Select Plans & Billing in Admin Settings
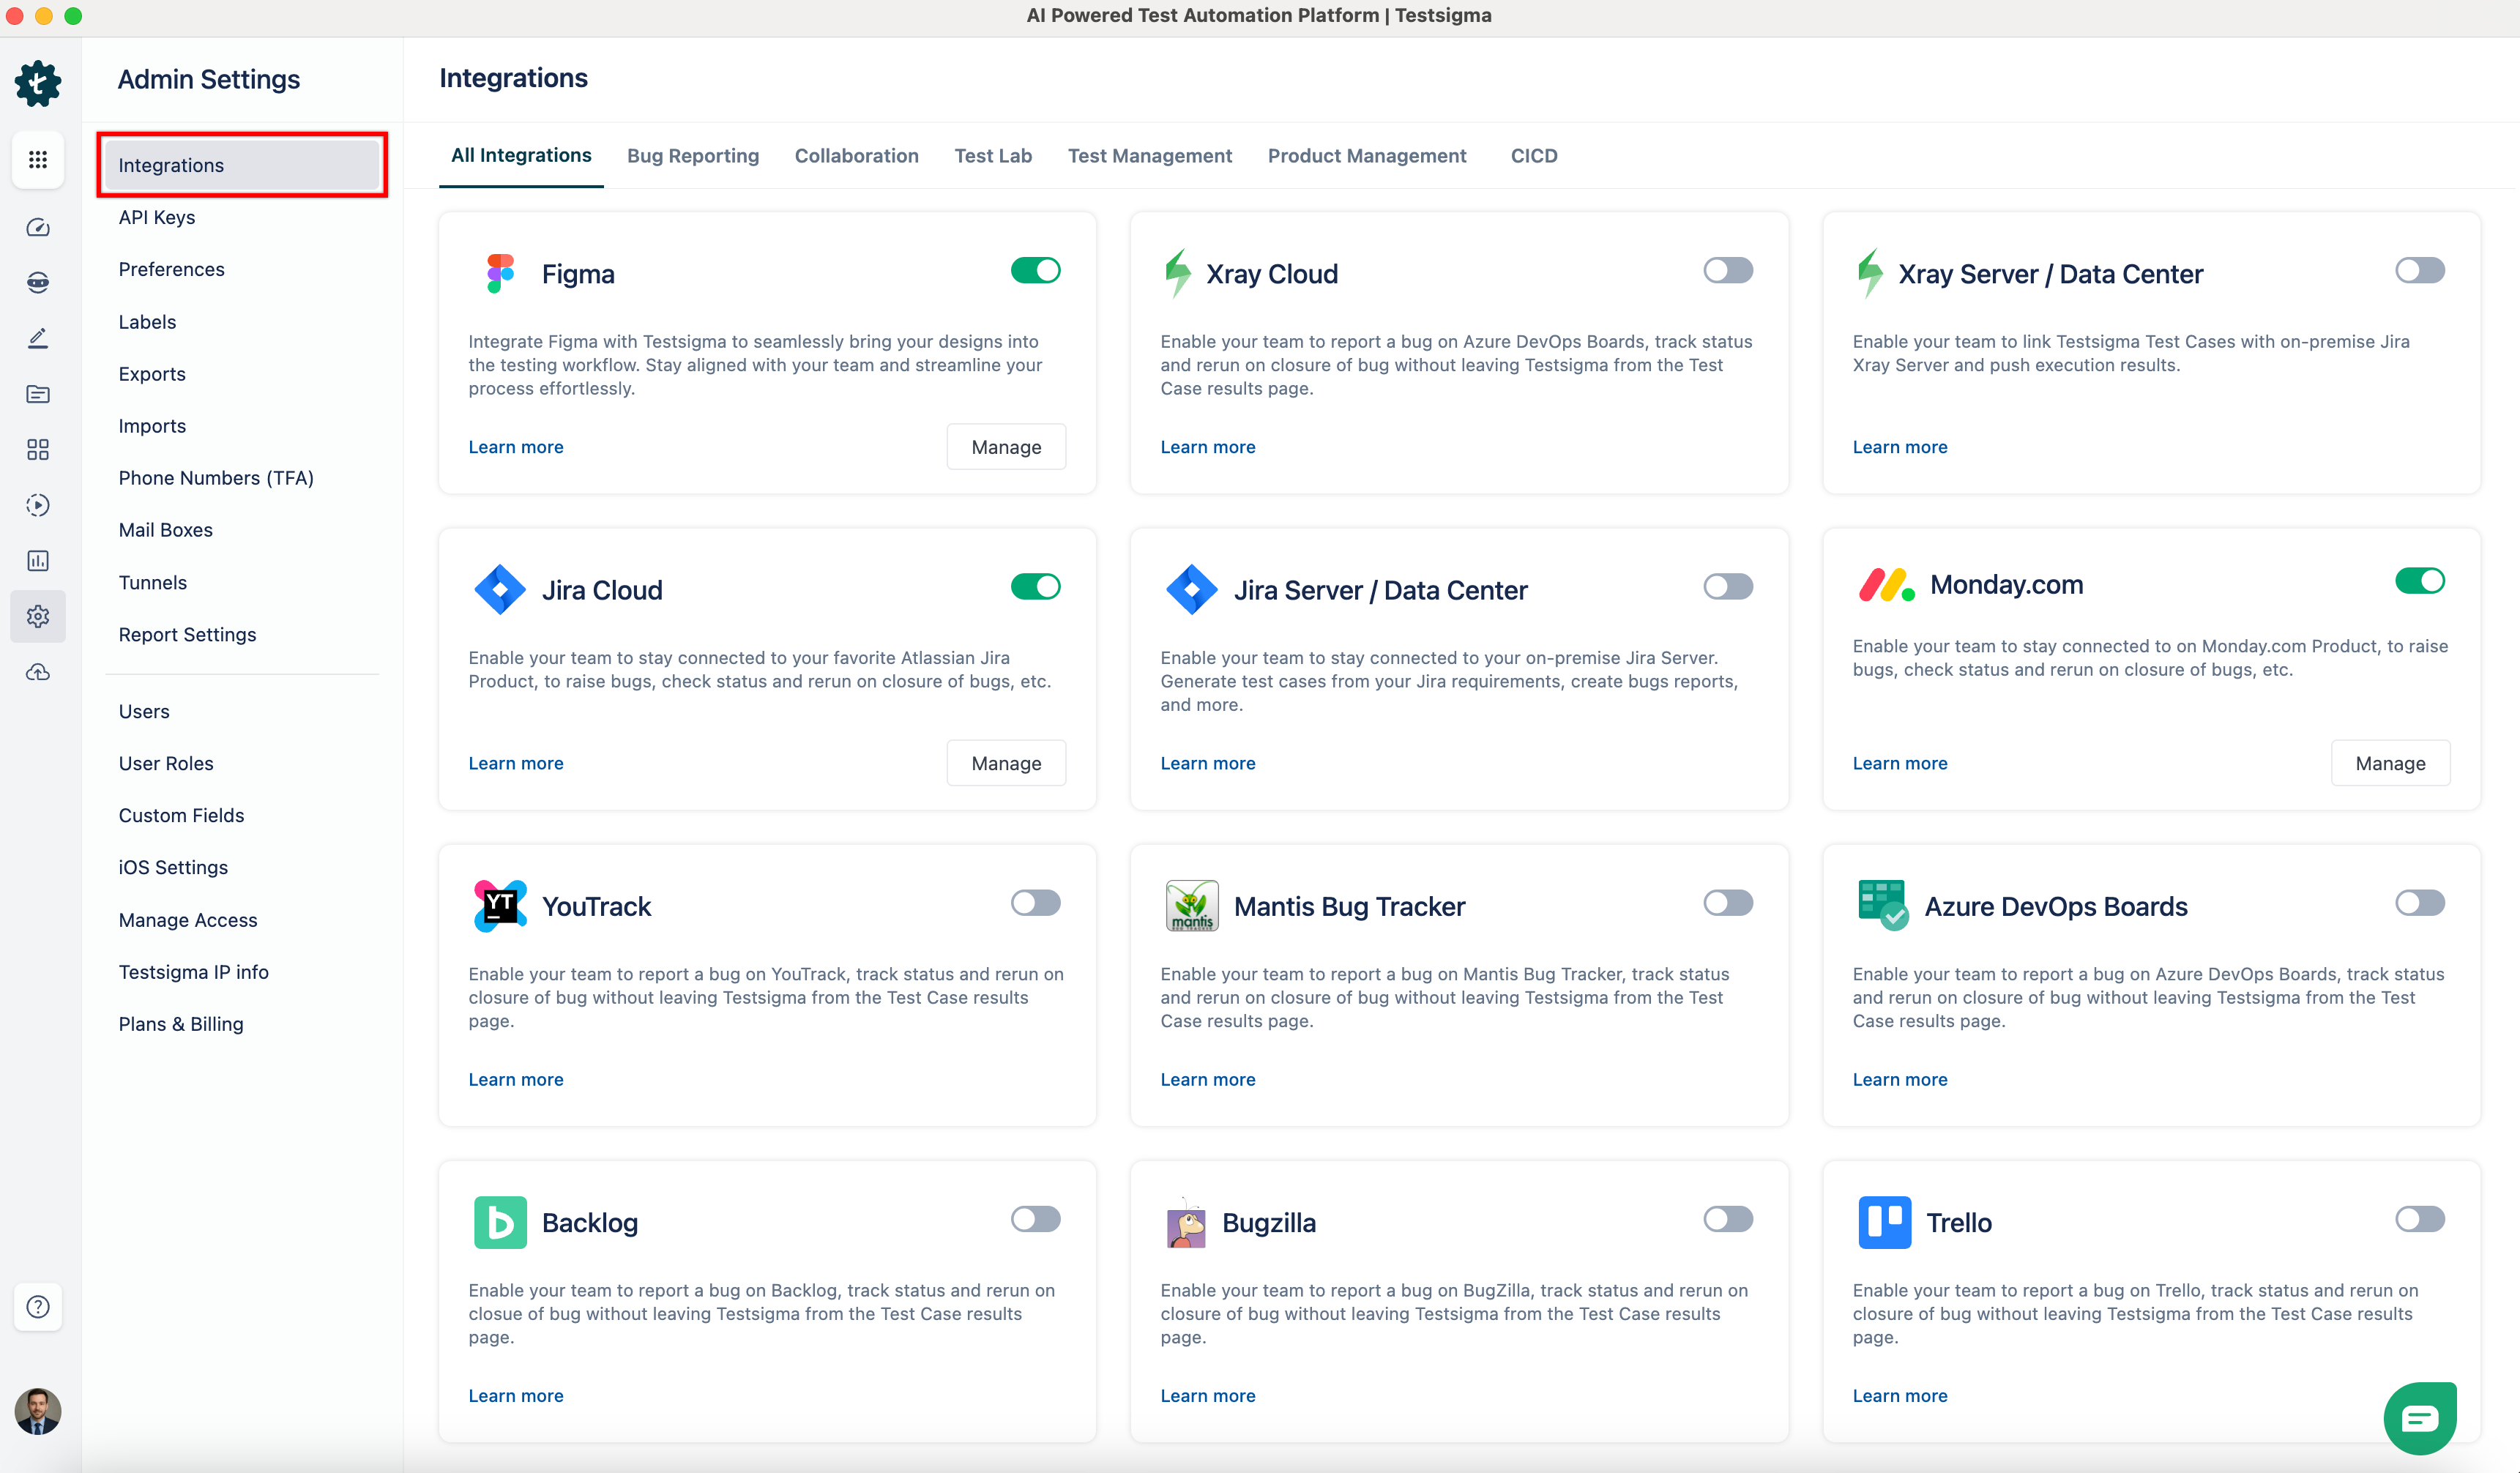The image size is (2520, 1473). (x=181, y=1024)
